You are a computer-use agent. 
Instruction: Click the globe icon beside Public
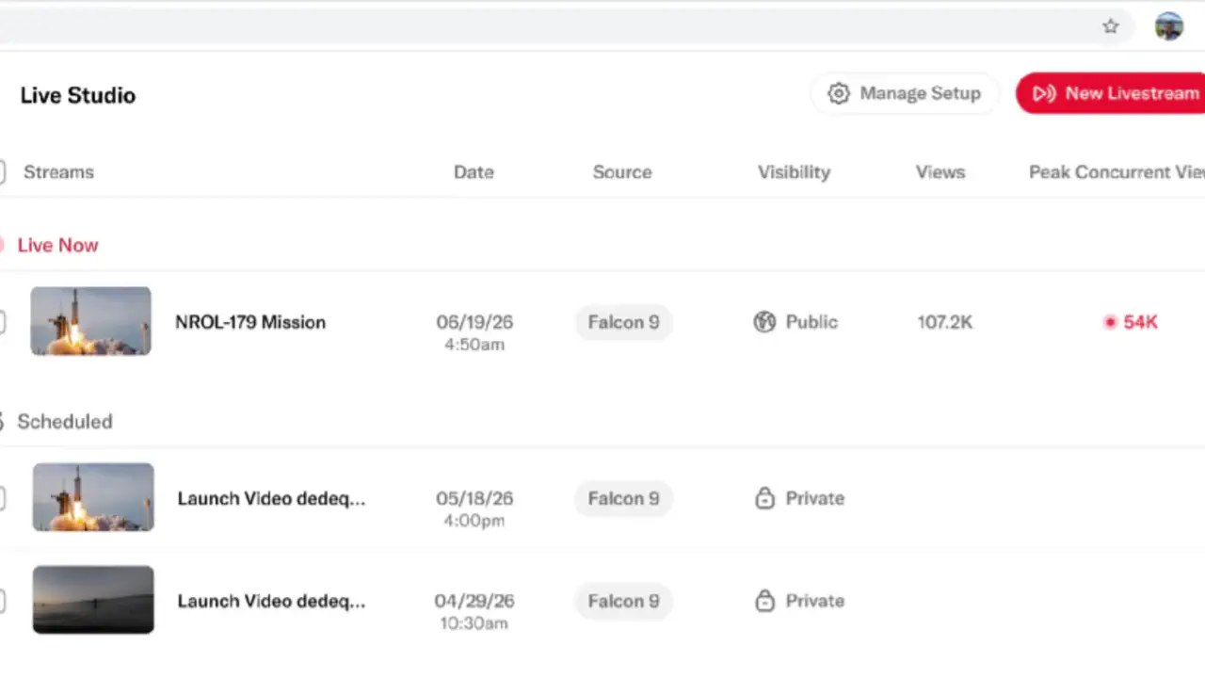764,322
